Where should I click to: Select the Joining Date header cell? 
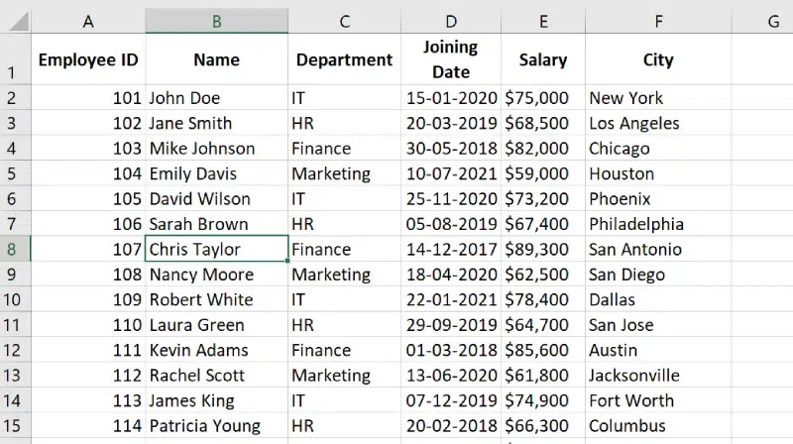pyautogui.click(x=451, y=59)
